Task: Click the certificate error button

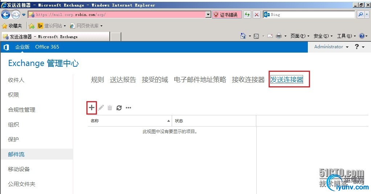Action: pyautogui.click(x=227, y=15)
